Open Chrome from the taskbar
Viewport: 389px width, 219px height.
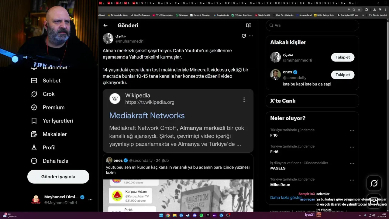168,215
